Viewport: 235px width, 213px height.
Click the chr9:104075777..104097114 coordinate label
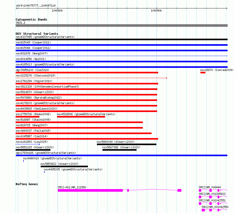click(36, 6)
